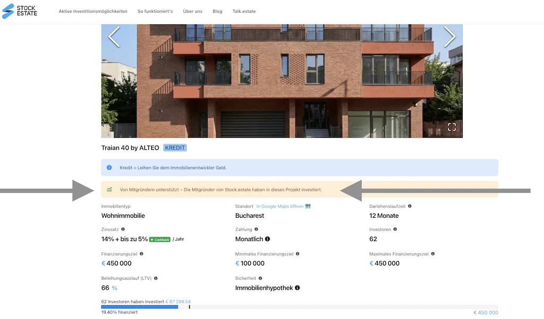Screen dimensions: 544x319
Task: Open Talk.estate in the navigation
Action: click(x=244, y=12)
